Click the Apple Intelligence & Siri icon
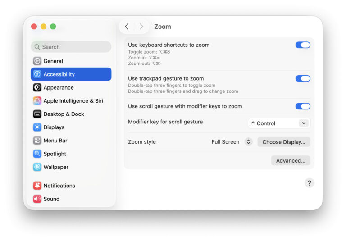This screenshot has width=346, height=241. point(37,100)
